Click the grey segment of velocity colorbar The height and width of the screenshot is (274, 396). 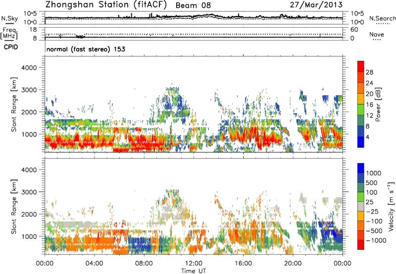click(x=361, y=206)
